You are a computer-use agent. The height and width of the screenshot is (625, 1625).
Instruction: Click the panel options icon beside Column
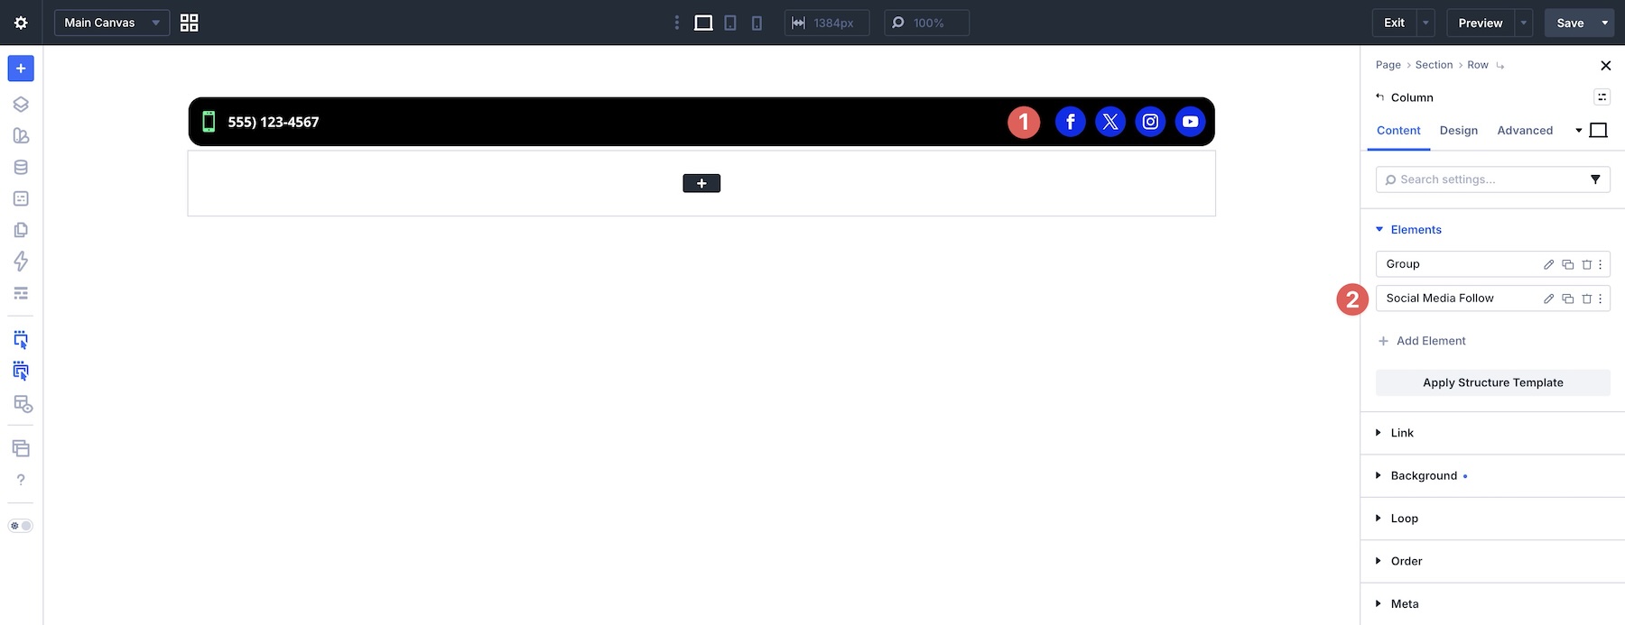click(x=1602, y=97)
